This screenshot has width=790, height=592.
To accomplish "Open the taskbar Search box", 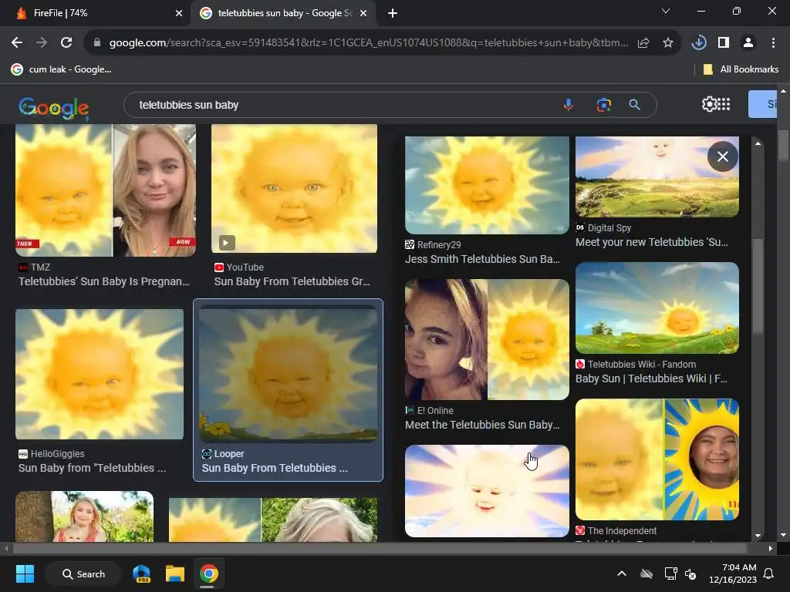I will click(x=83, y=573).
